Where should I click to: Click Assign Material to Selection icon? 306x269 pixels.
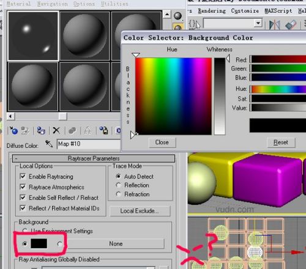point(41,130)
